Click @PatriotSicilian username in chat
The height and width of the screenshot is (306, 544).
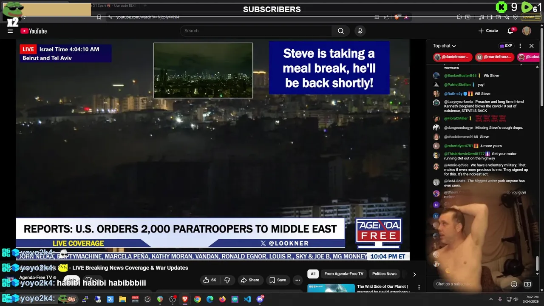[457, 85]
